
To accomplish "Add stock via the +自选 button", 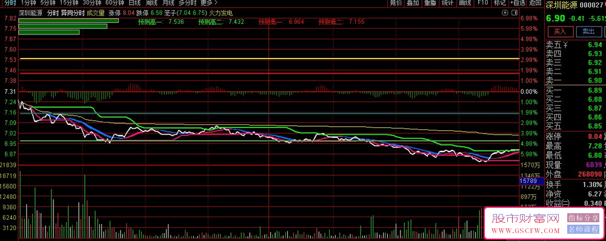I will [517, 3].
